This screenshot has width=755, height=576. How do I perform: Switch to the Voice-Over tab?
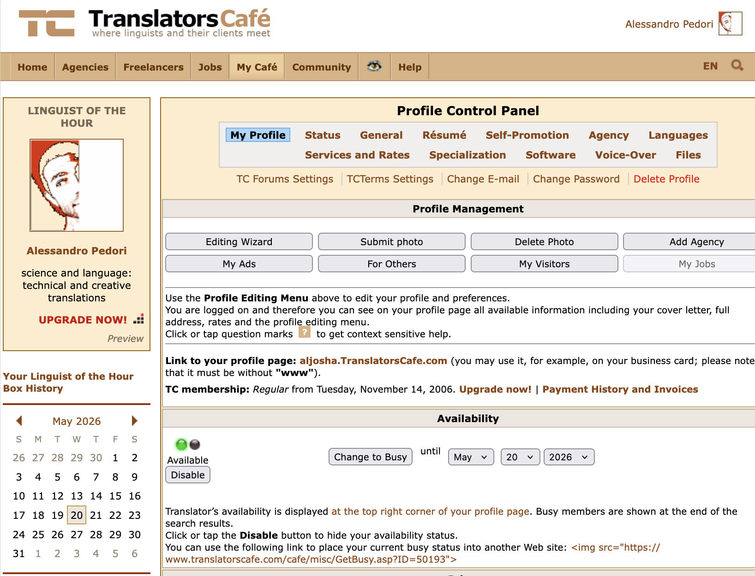click(625, 155)
